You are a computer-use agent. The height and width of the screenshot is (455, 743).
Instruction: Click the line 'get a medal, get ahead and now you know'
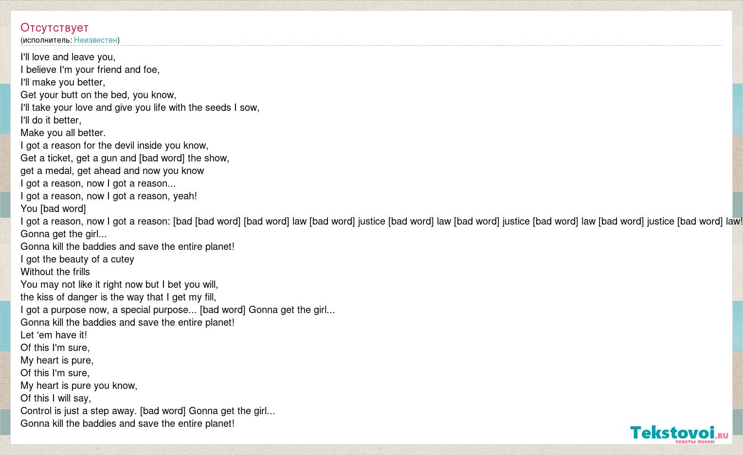pyautogui.click(x=112, y=171)
